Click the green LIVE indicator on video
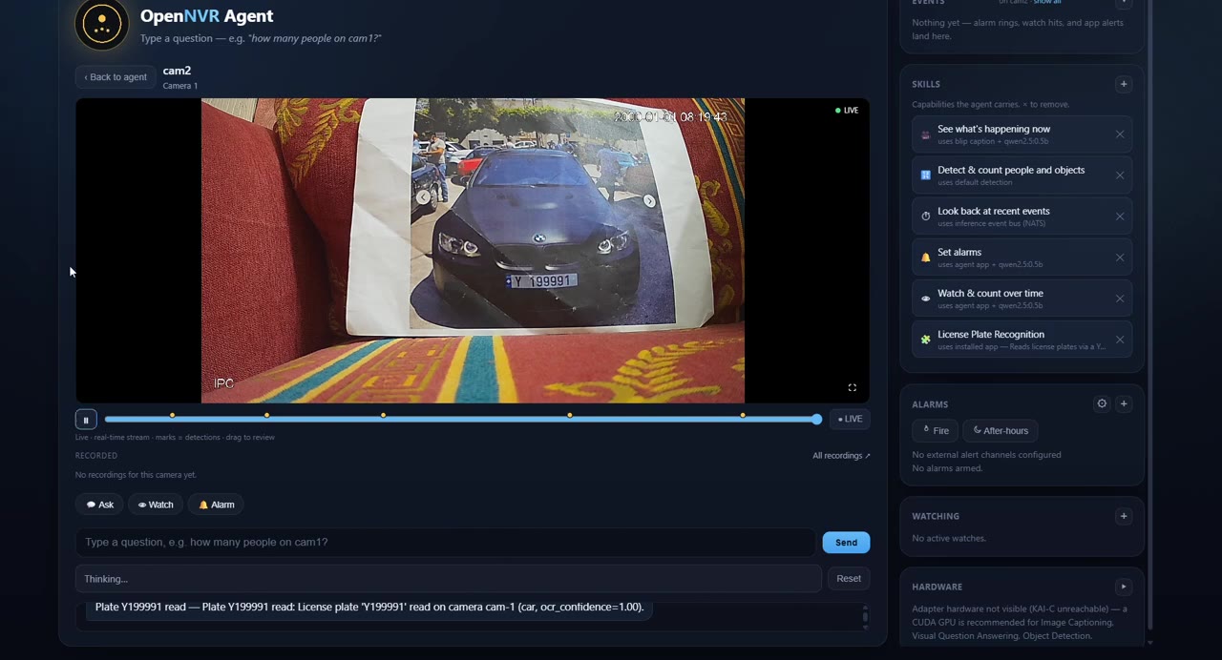Viewport: 1222px width, 660px height. click(847, 111)
